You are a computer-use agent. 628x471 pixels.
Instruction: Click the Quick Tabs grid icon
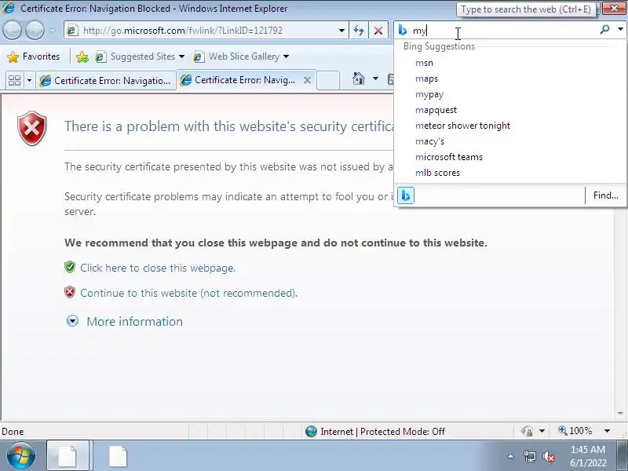[14, 81]
